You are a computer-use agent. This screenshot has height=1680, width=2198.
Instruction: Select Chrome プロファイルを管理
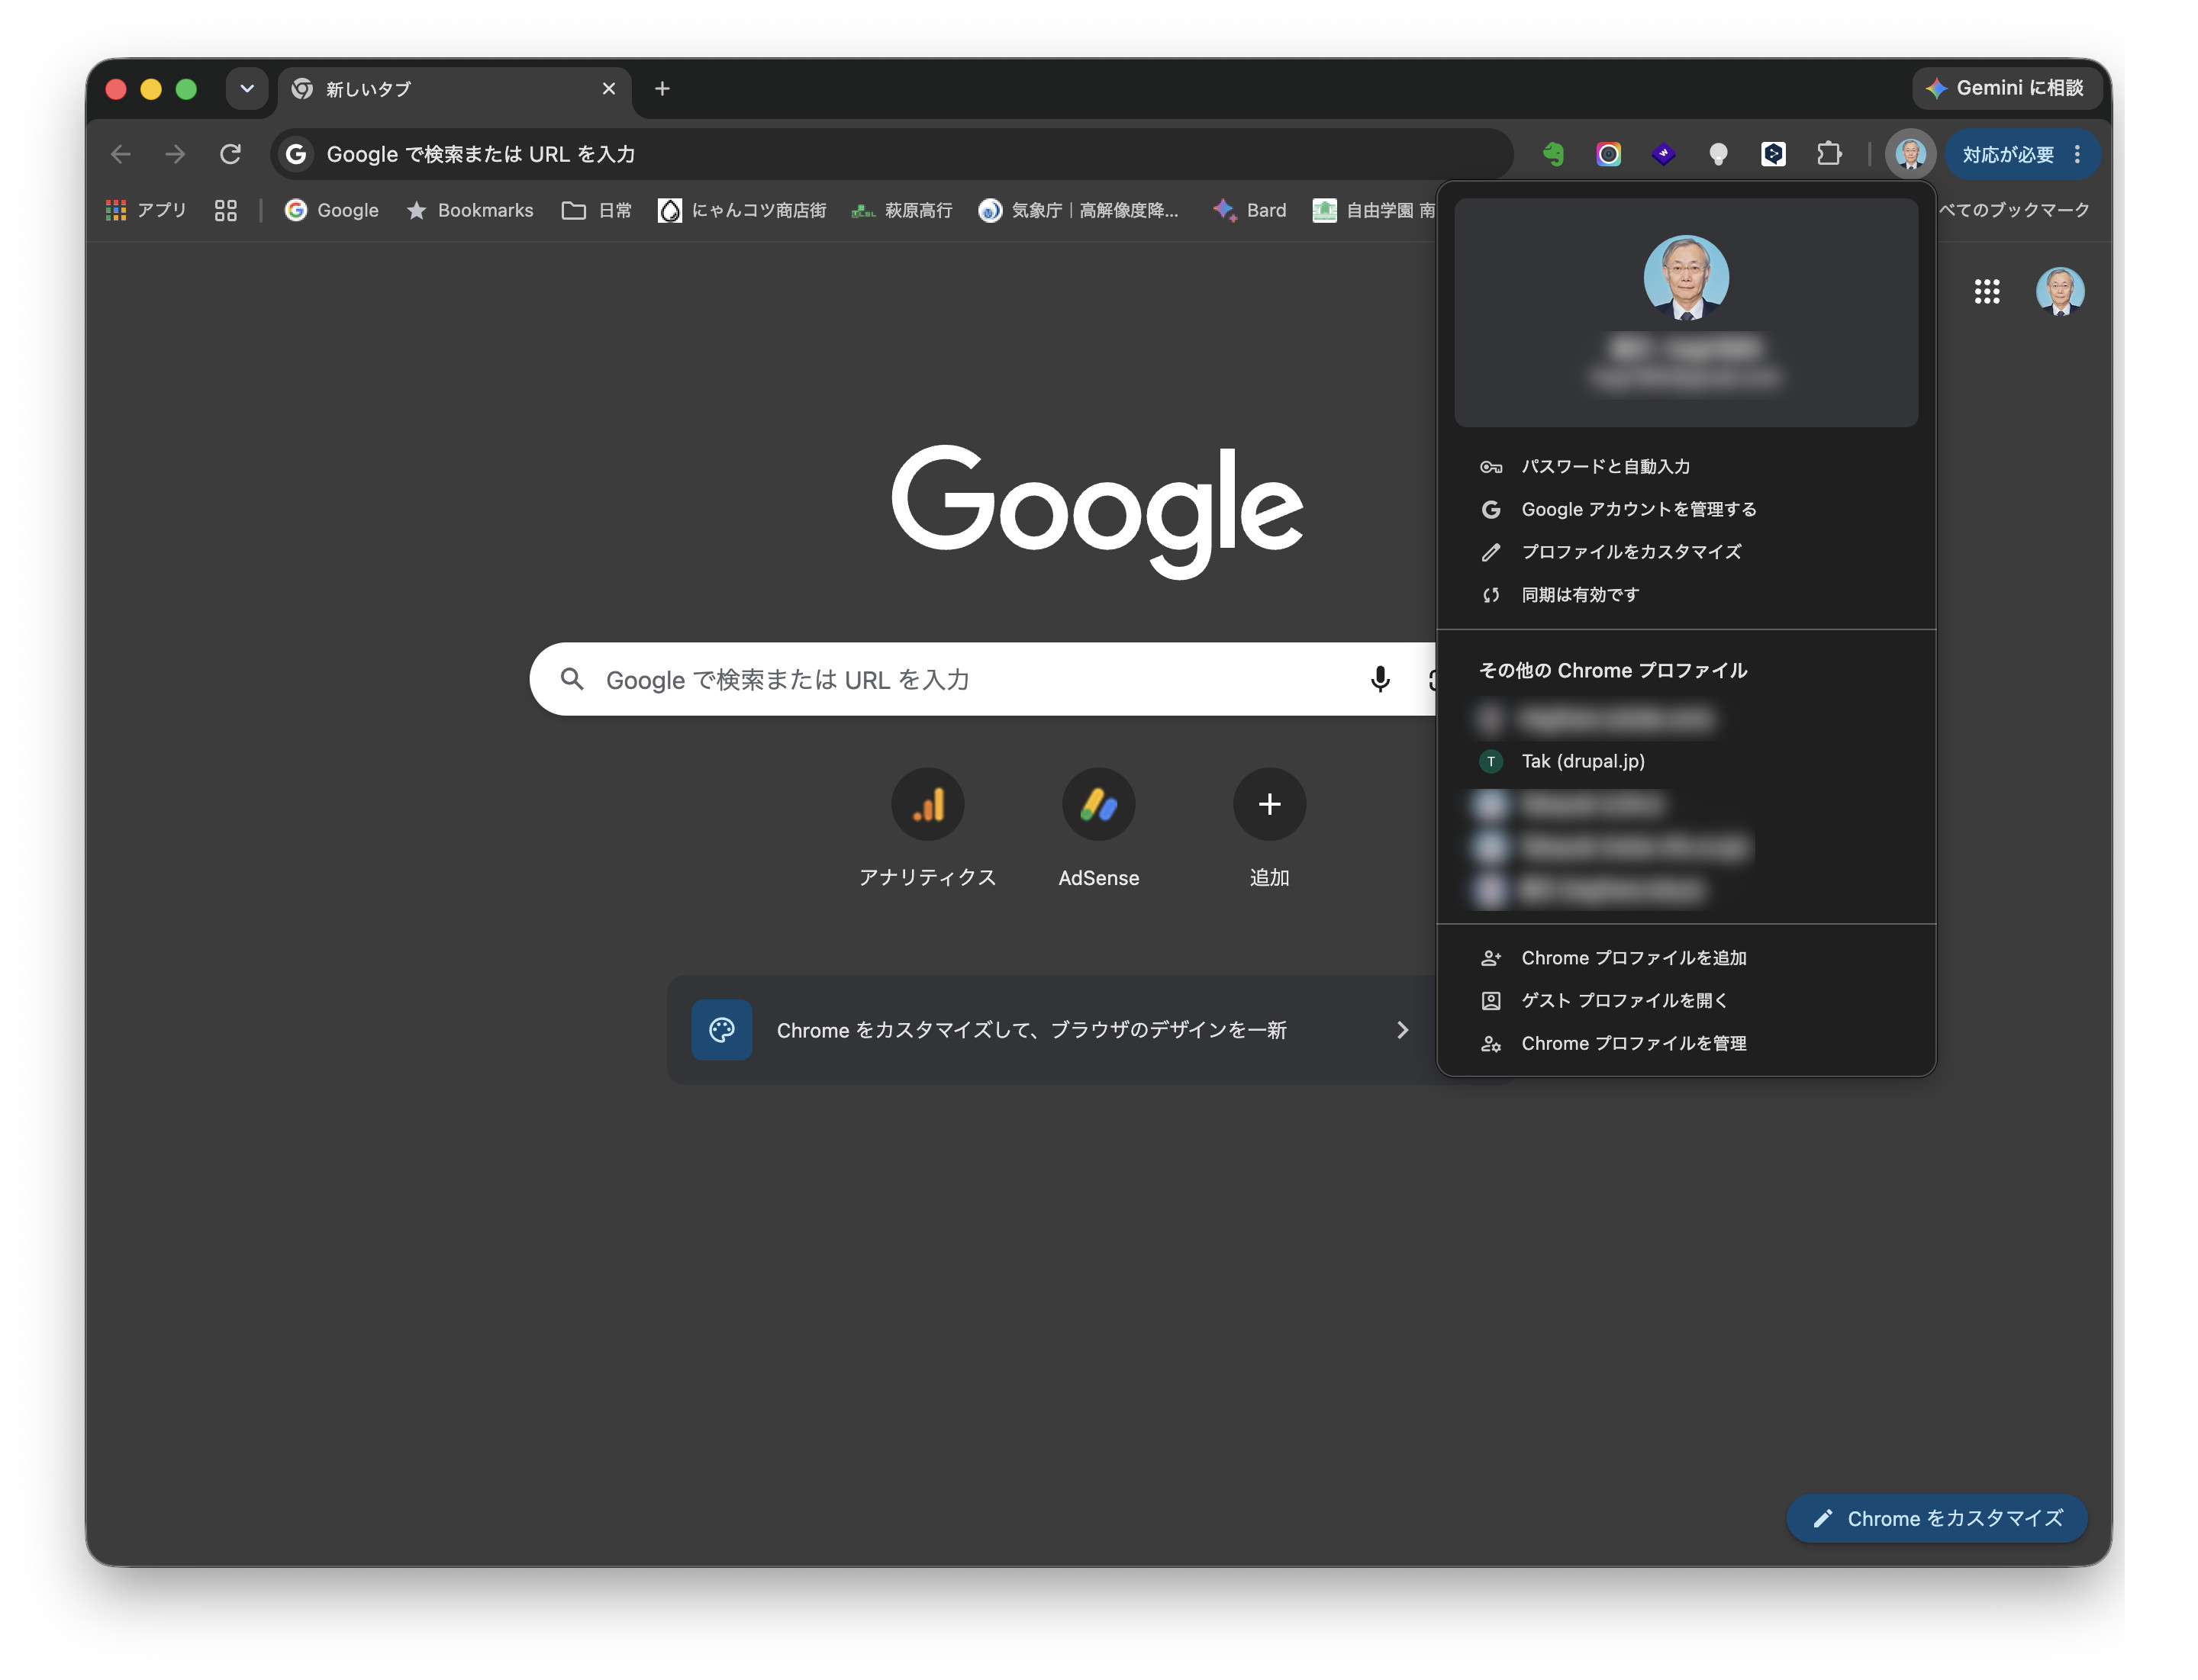point(1687,1044)
